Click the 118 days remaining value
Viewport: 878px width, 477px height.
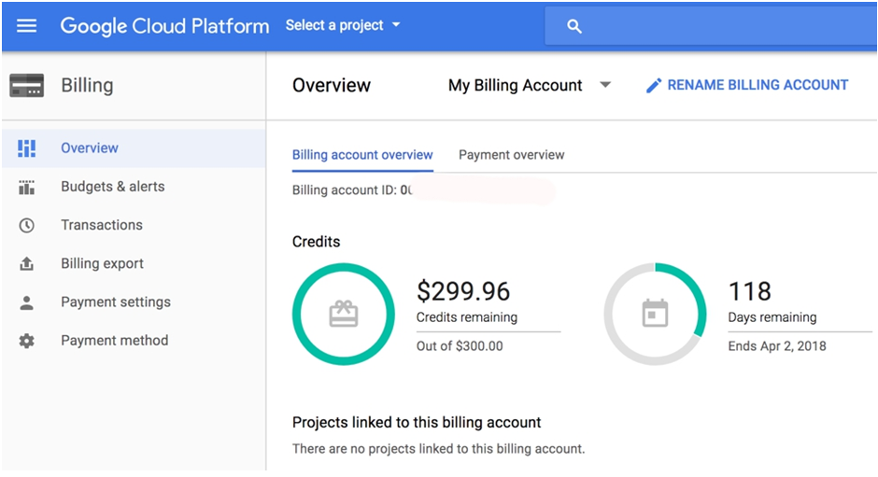750,291
